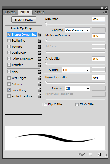Collapse the panel with double-arrow icon
The height and width of the screenshot is (164, 110).
tap(102, 8)
